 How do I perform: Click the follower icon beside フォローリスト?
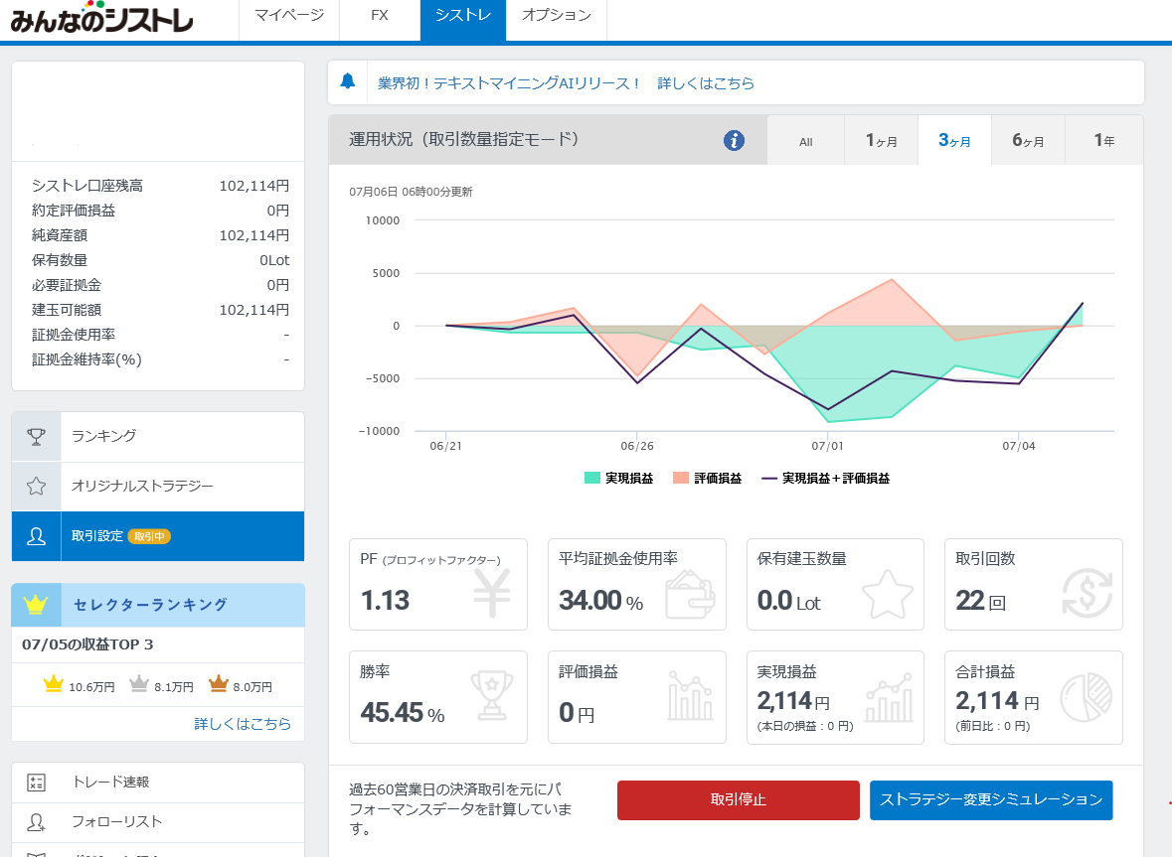tap(36, 822)
